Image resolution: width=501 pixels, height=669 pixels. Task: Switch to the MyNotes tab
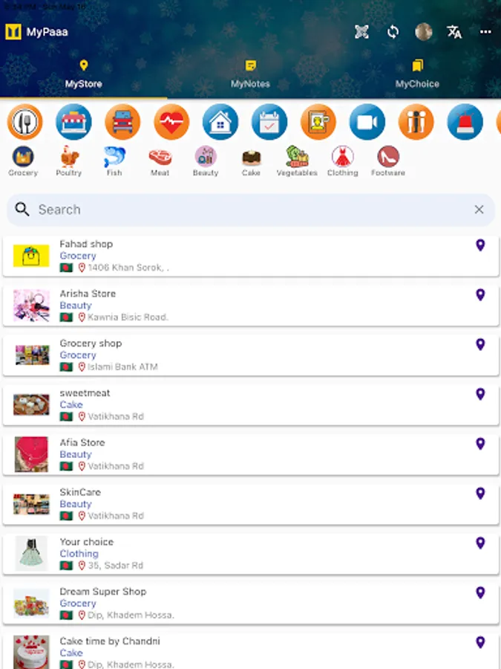click(251, 74)
